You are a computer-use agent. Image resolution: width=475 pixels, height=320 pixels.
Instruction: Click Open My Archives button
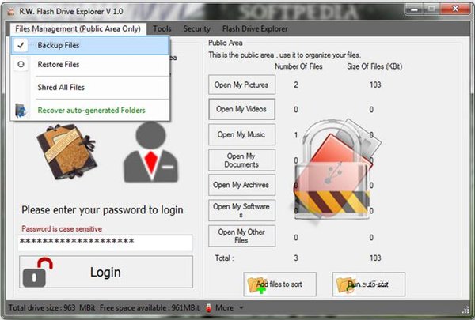point(241,185)
